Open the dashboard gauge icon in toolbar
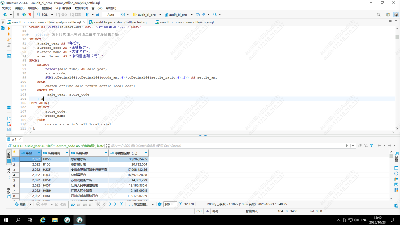The height and width of the screenshot is (225, 400). [198, 14]
